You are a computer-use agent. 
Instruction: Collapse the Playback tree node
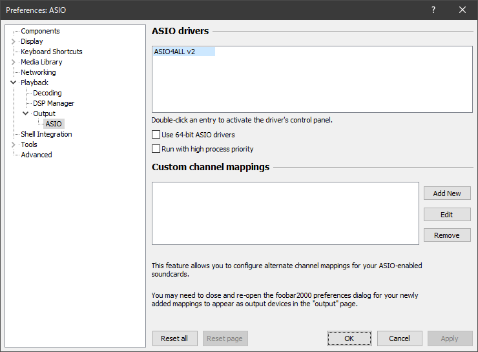[14, 83]
